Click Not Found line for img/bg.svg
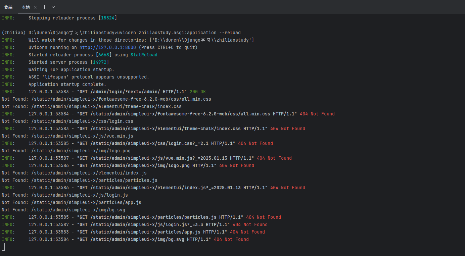The image size is (465, 256). 63,210
